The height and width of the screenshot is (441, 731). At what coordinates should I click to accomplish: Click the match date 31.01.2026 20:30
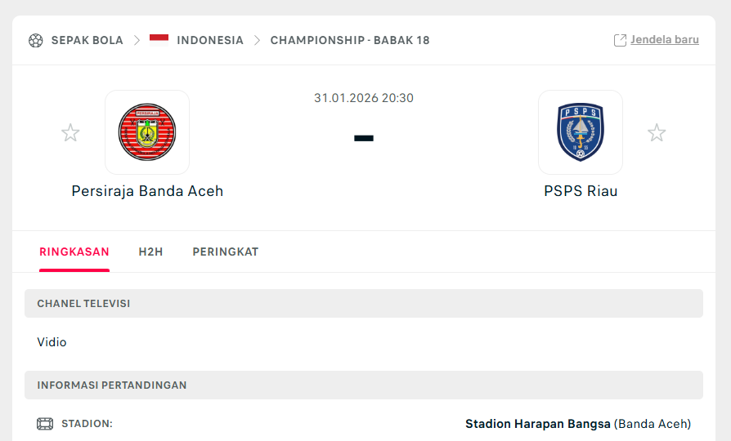(x=364, y=98)
